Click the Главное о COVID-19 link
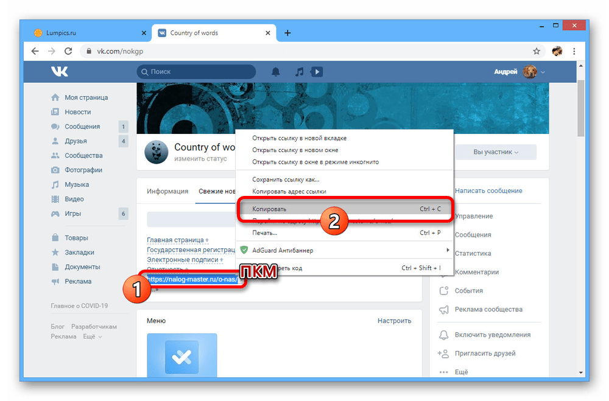609x401 pixels. [x=79, y=306]
